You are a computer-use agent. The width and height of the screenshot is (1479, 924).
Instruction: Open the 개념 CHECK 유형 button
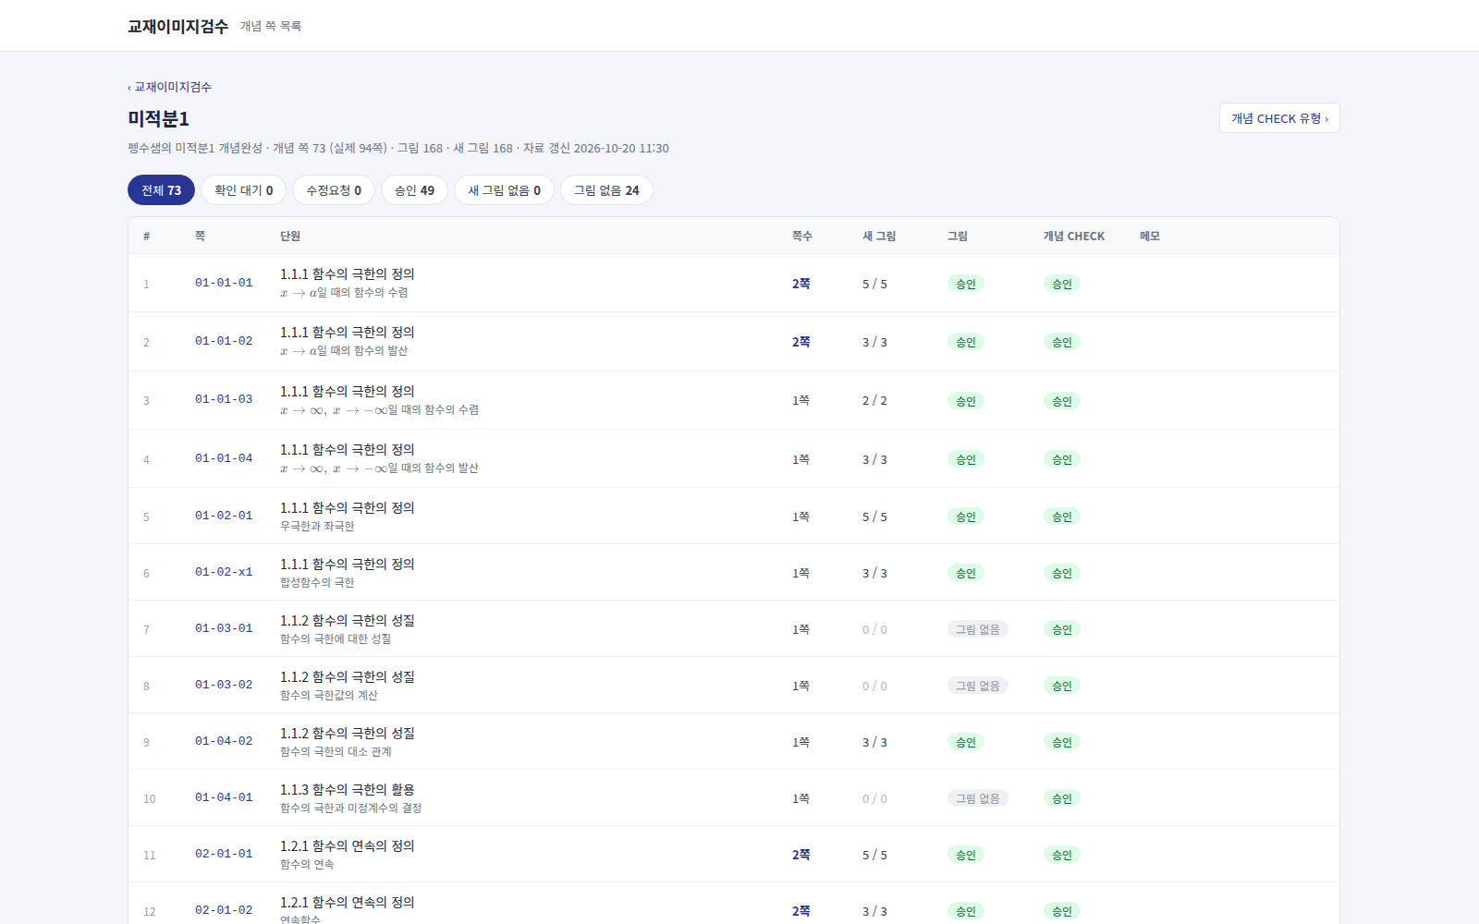tap(1279, 118)
